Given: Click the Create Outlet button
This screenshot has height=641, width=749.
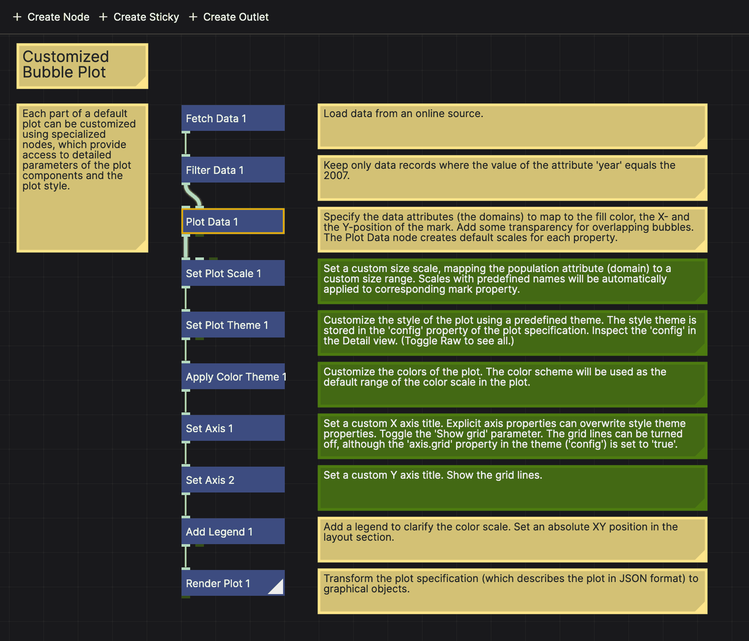Looking at the screenshot, I should (x=228, y=17).
